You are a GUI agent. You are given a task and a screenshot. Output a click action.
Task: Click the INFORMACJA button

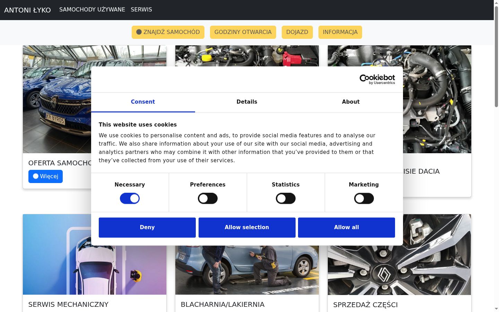(340, 32)
